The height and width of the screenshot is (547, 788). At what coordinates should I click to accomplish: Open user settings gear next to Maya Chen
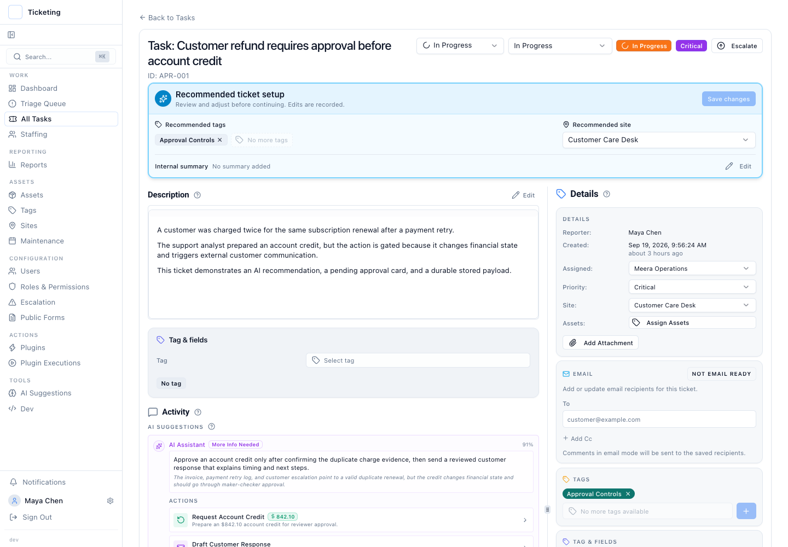pos(111,501)
